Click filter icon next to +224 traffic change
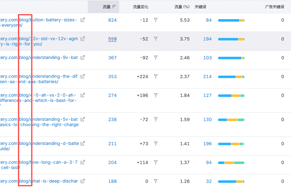The height and width of the screenshot is (191, 291). 155,77
